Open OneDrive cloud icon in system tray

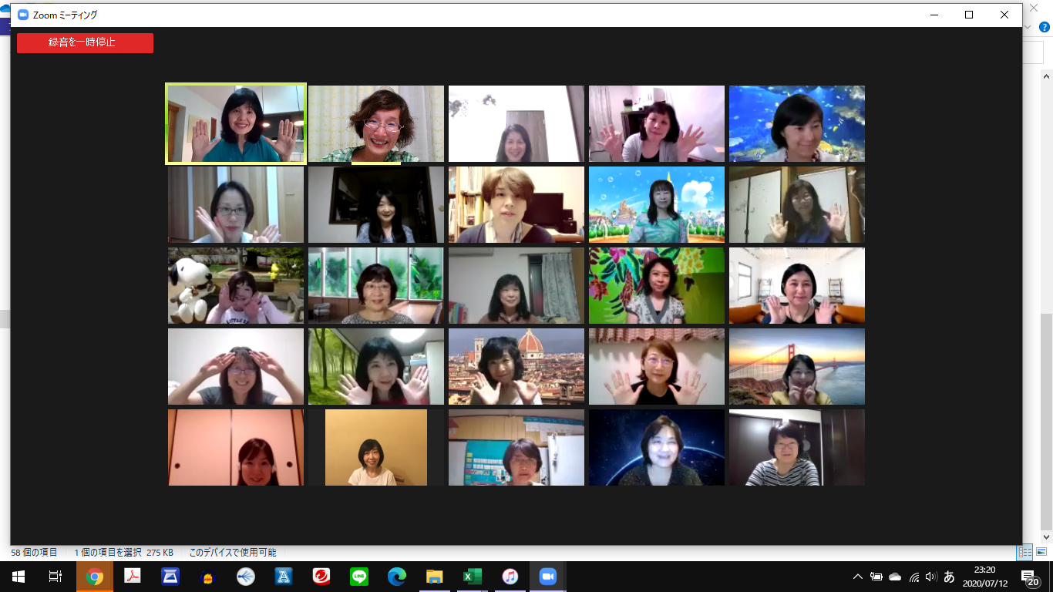click(x=895, y=577)
